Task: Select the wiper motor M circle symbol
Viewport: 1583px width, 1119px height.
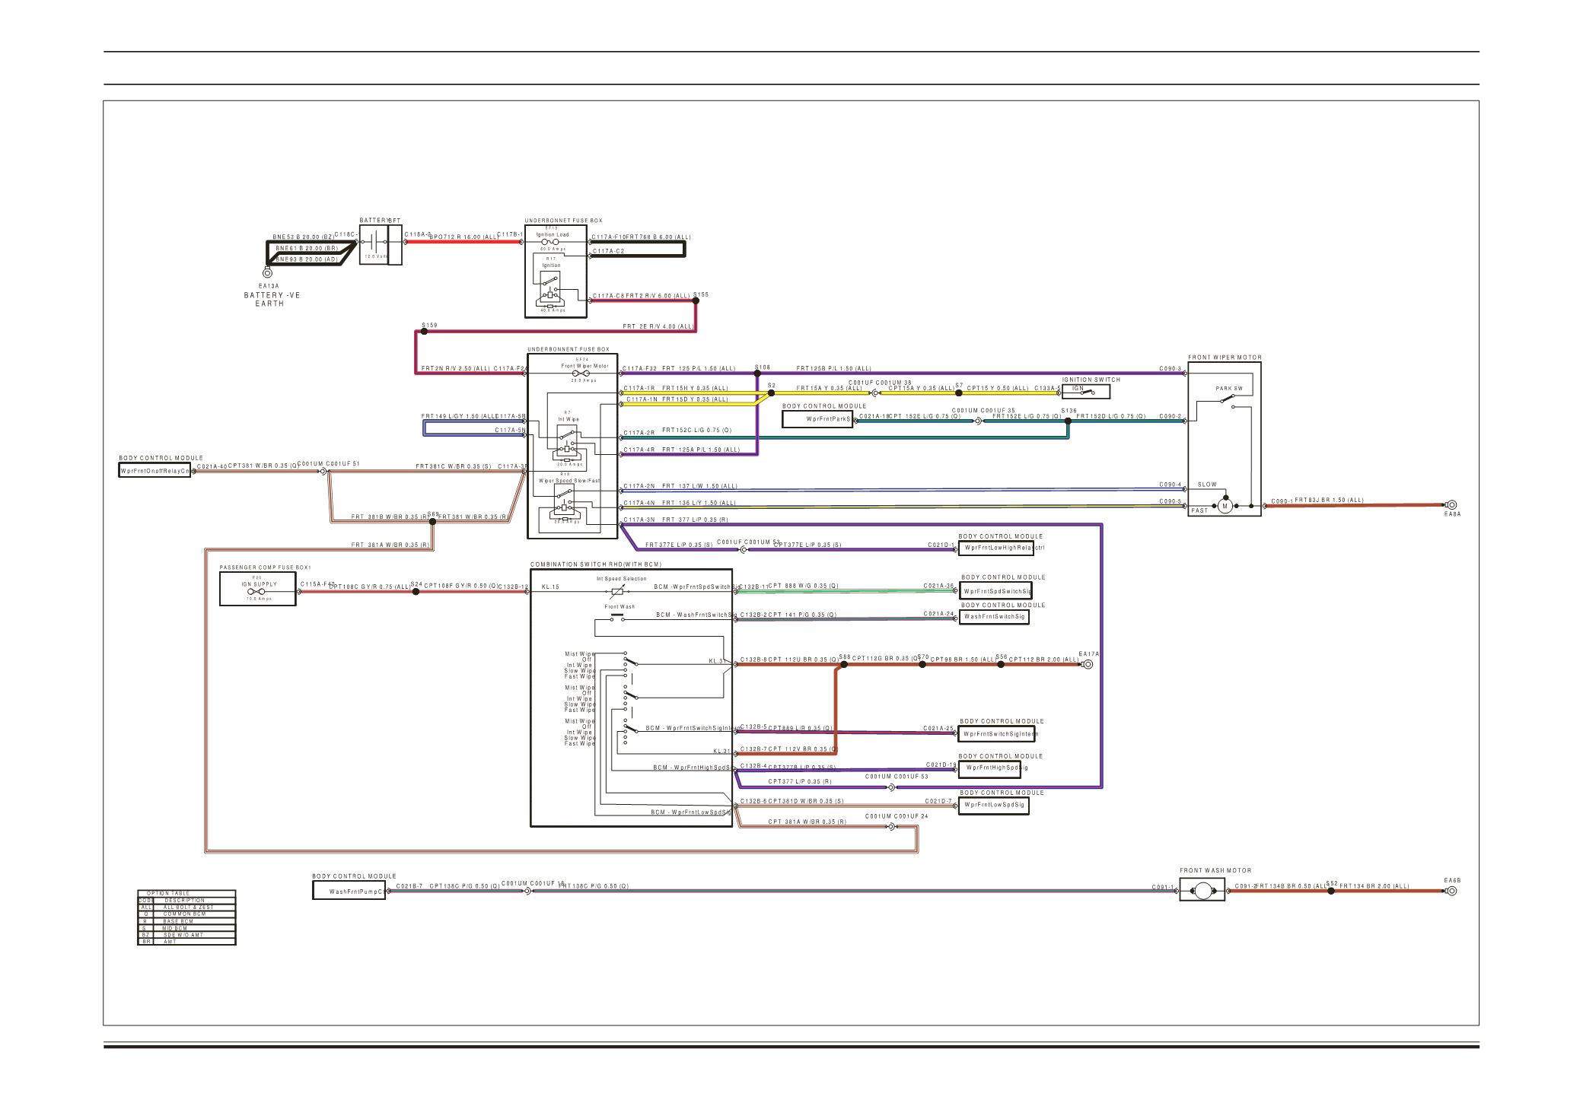Action: click(1225, 506)
